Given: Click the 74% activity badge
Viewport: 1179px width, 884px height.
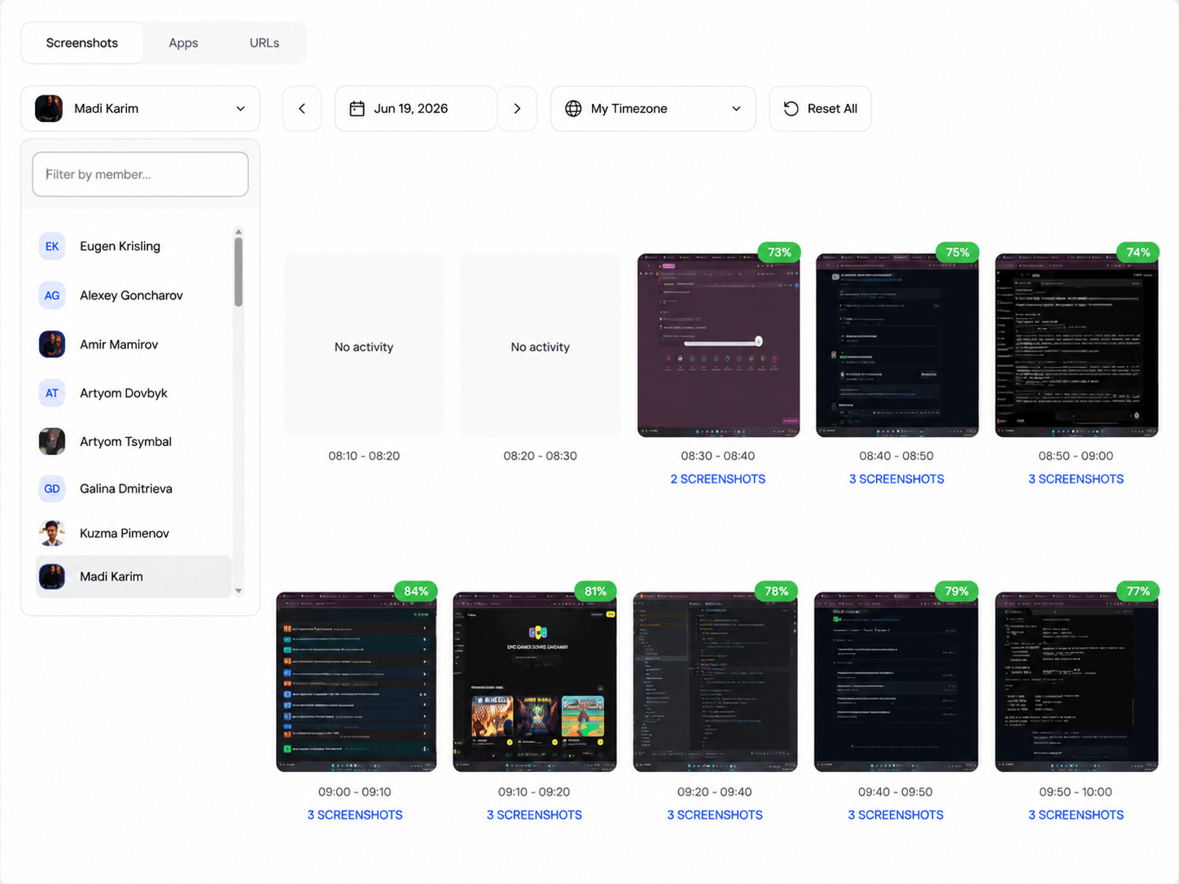Looking at the screenshot, I should tap(1138, 252).
